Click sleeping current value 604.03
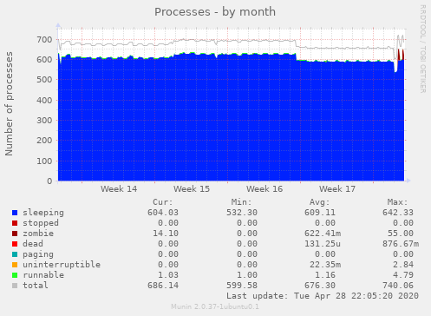The height and width of the screenshot is (316, 431). [x=163, y=213]
